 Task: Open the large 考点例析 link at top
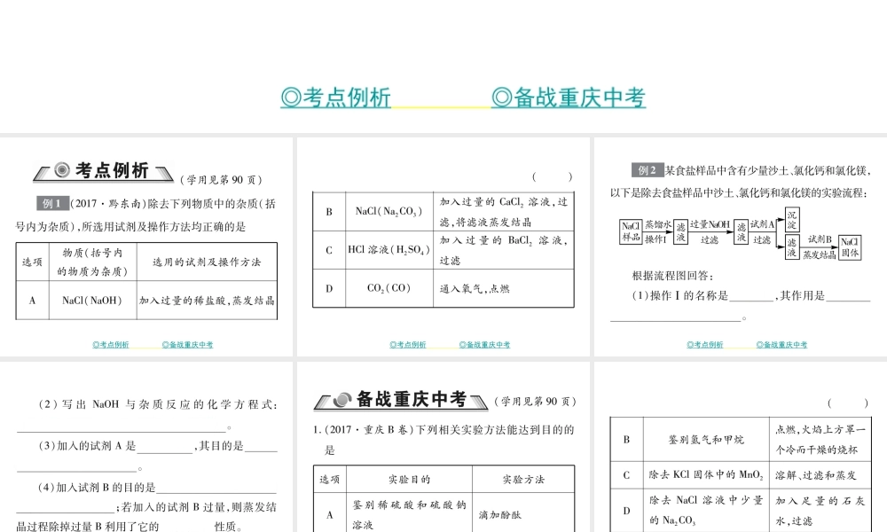[x=335, y=98]
